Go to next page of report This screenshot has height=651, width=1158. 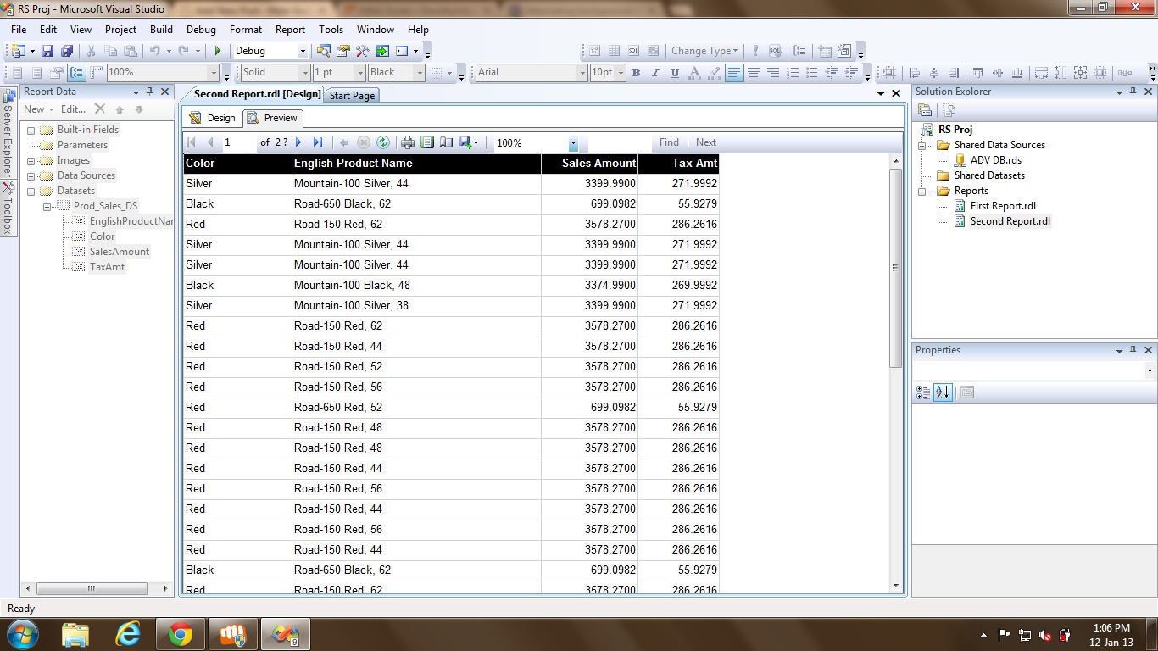tap(298, 142)
